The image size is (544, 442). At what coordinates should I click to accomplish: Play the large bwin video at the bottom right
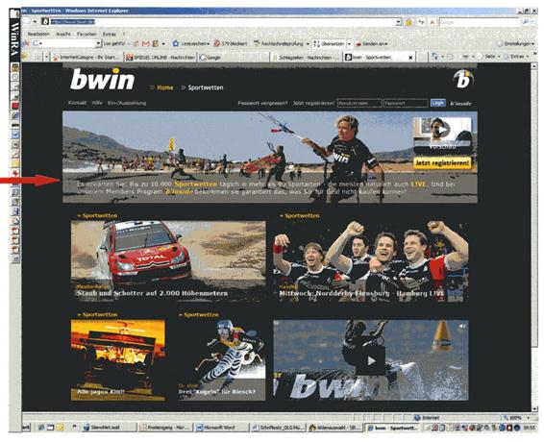click(x=371, y=361)
